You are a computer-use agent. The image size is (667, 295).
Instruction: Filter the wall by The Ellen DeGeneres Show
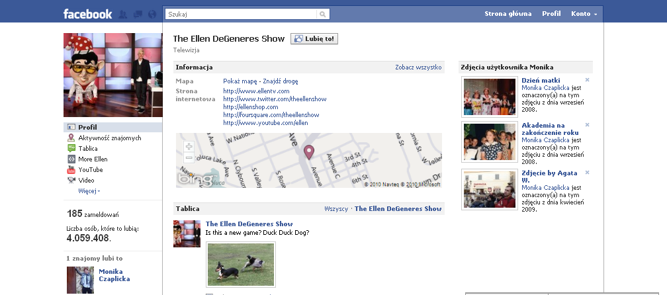point(398,209)
